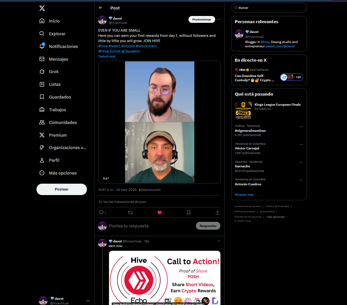Viewport: 347px width, 305px height.
Task: Click the Más opciones circle icon
Action: coord(42,173)
